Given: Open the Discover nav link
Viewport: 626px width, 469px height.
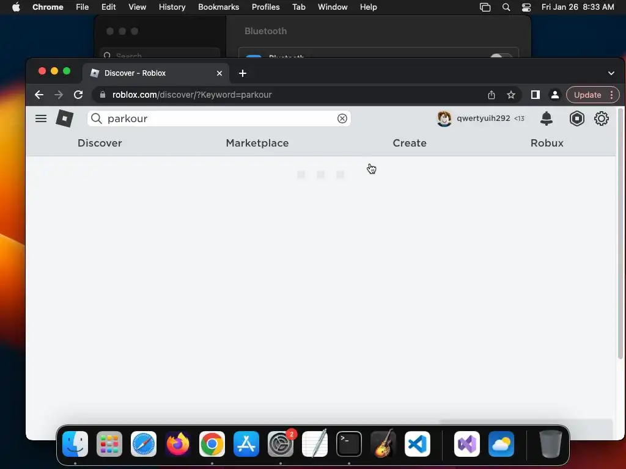Looking at the screenshot, I should coord(100,143).
